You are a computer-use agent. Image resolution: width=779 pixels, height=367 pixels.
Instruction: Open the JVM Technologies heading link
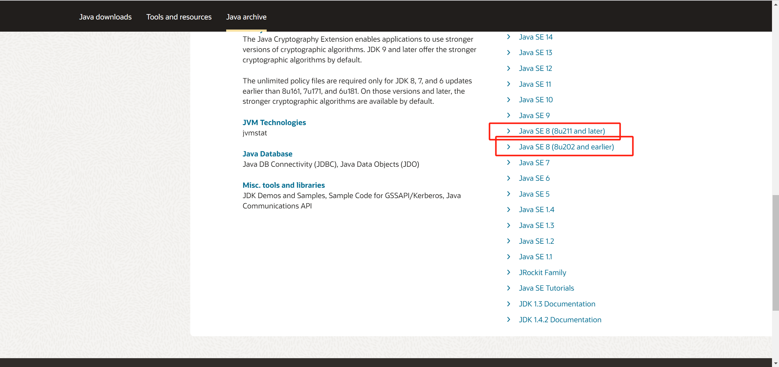(x=274, y=122)
